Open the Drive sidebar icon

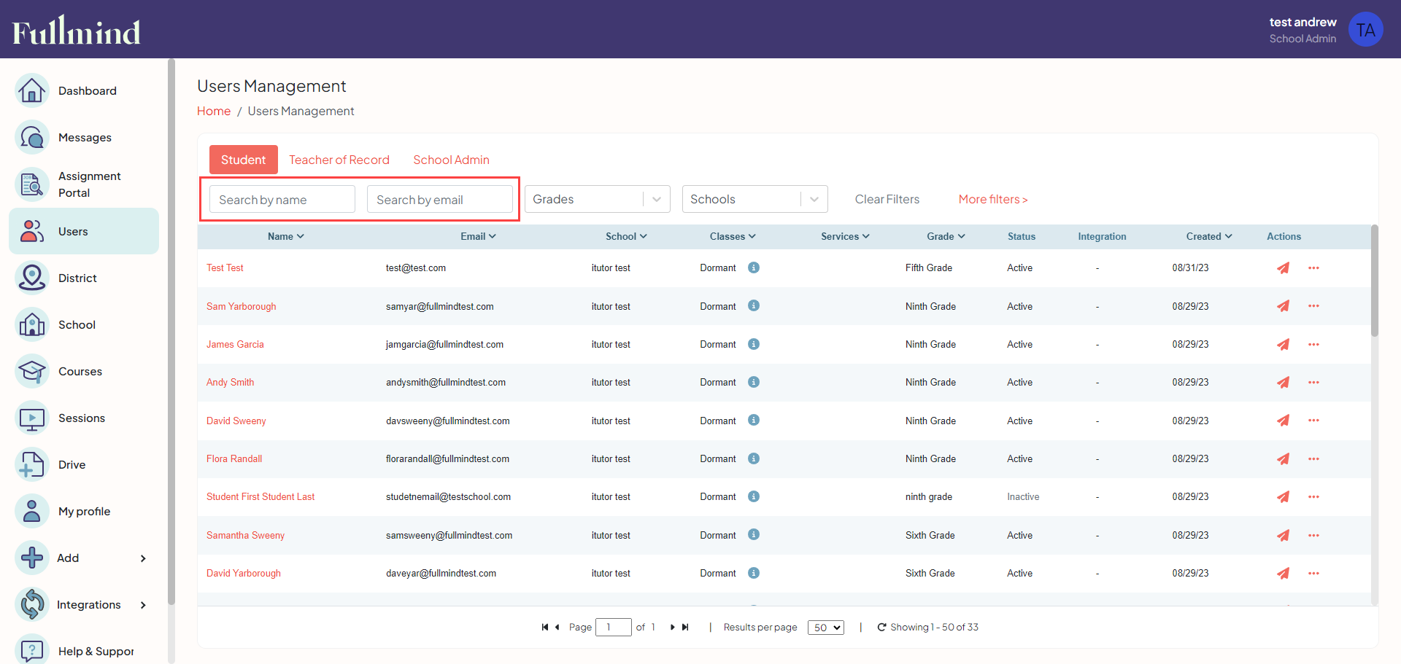pos(32,464)
